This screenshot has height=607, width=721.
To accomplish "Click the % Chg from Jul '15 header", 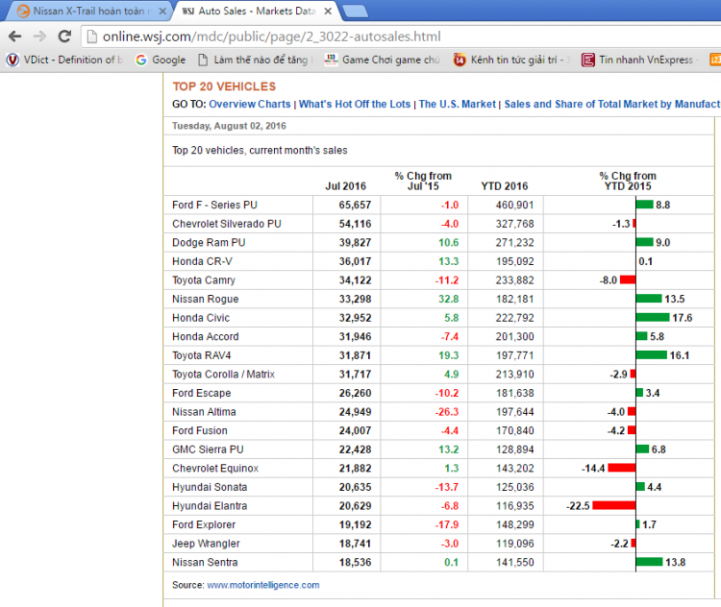I will 423,181.
